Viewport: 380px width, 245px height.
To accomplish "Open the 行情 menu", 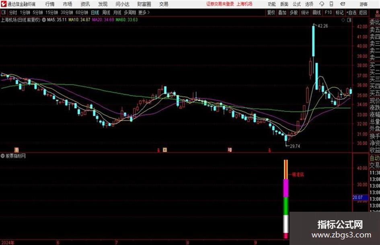I will (50, 4).
